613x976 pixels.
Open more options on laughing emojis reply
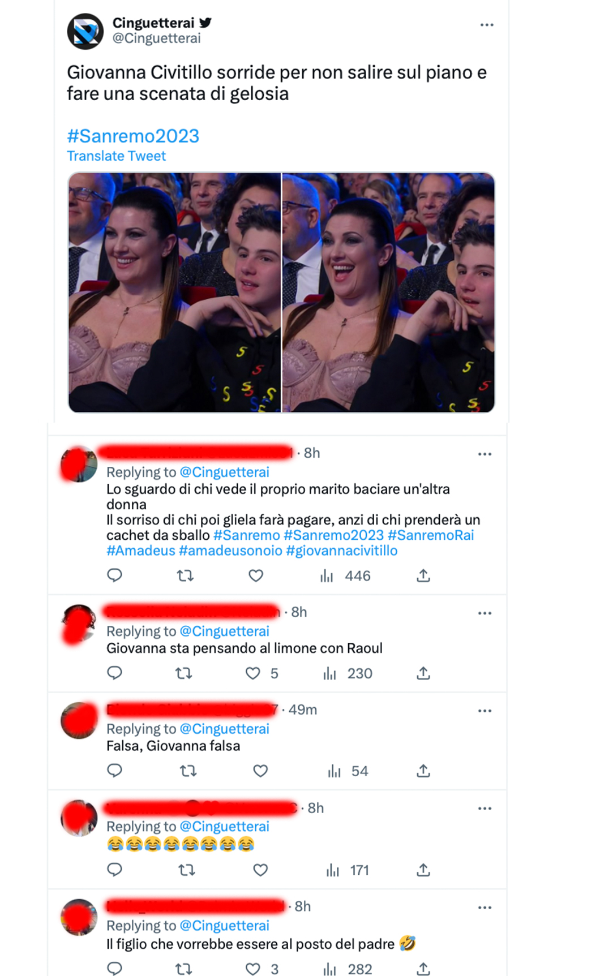coord(485,809)
